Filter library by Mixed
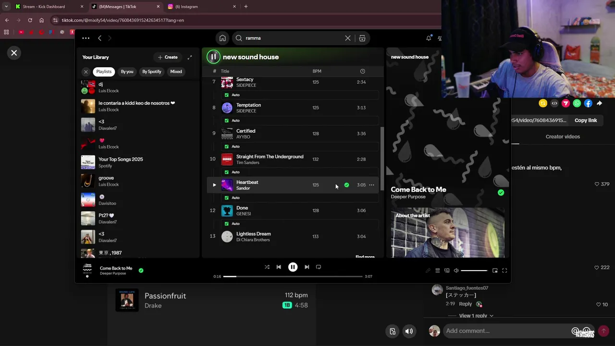Image resolution: width=615 pixels, height=346 pixels. (x=176, y=72)
